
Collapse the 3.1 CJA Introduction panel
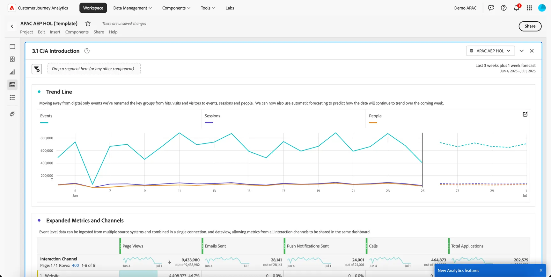(521, 51)
